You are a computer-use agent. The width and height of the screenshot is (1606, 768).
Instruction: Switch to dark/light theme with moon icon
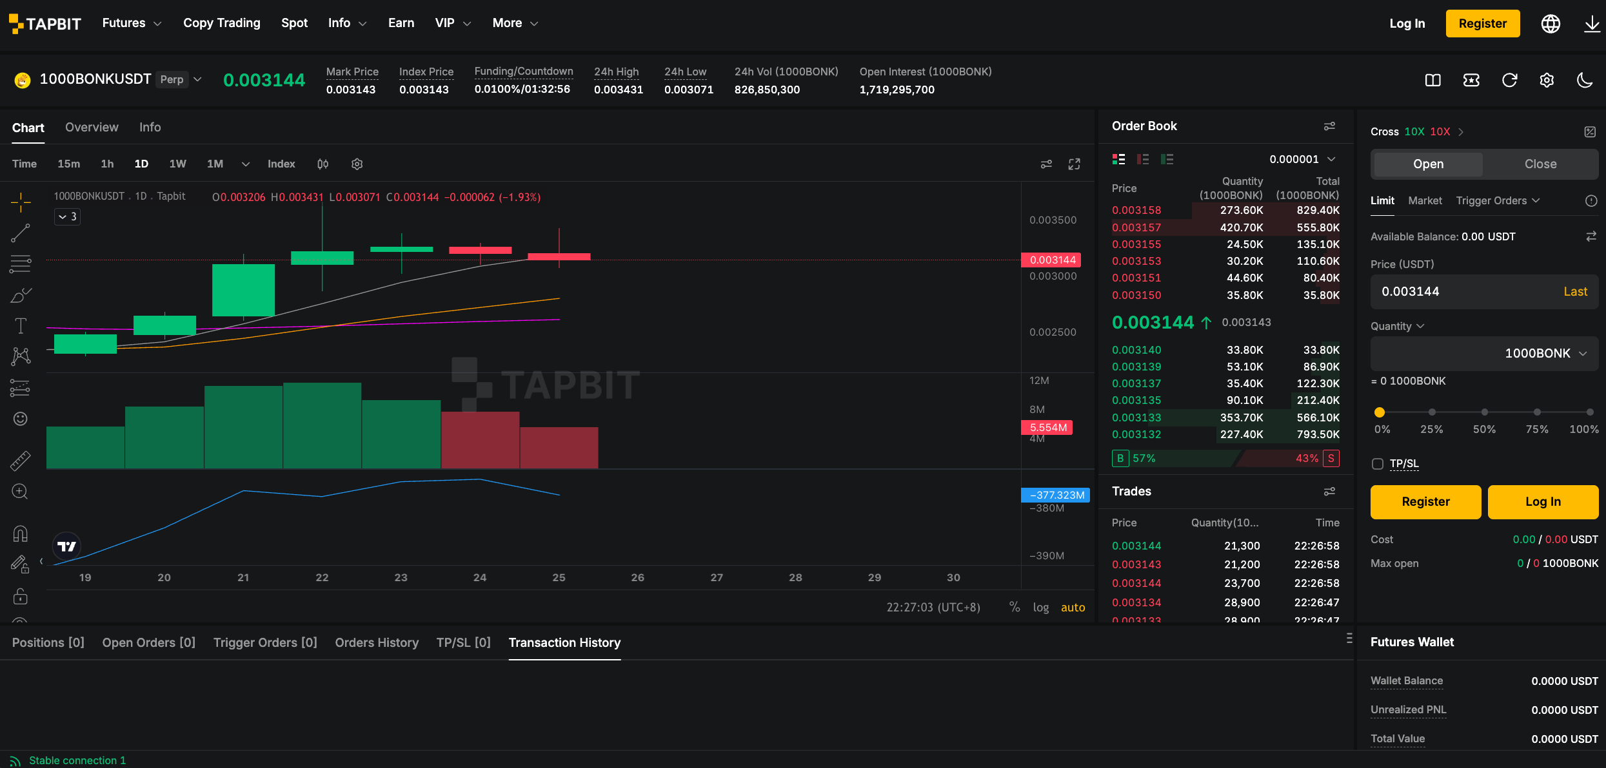click(x=1585, y=80)
